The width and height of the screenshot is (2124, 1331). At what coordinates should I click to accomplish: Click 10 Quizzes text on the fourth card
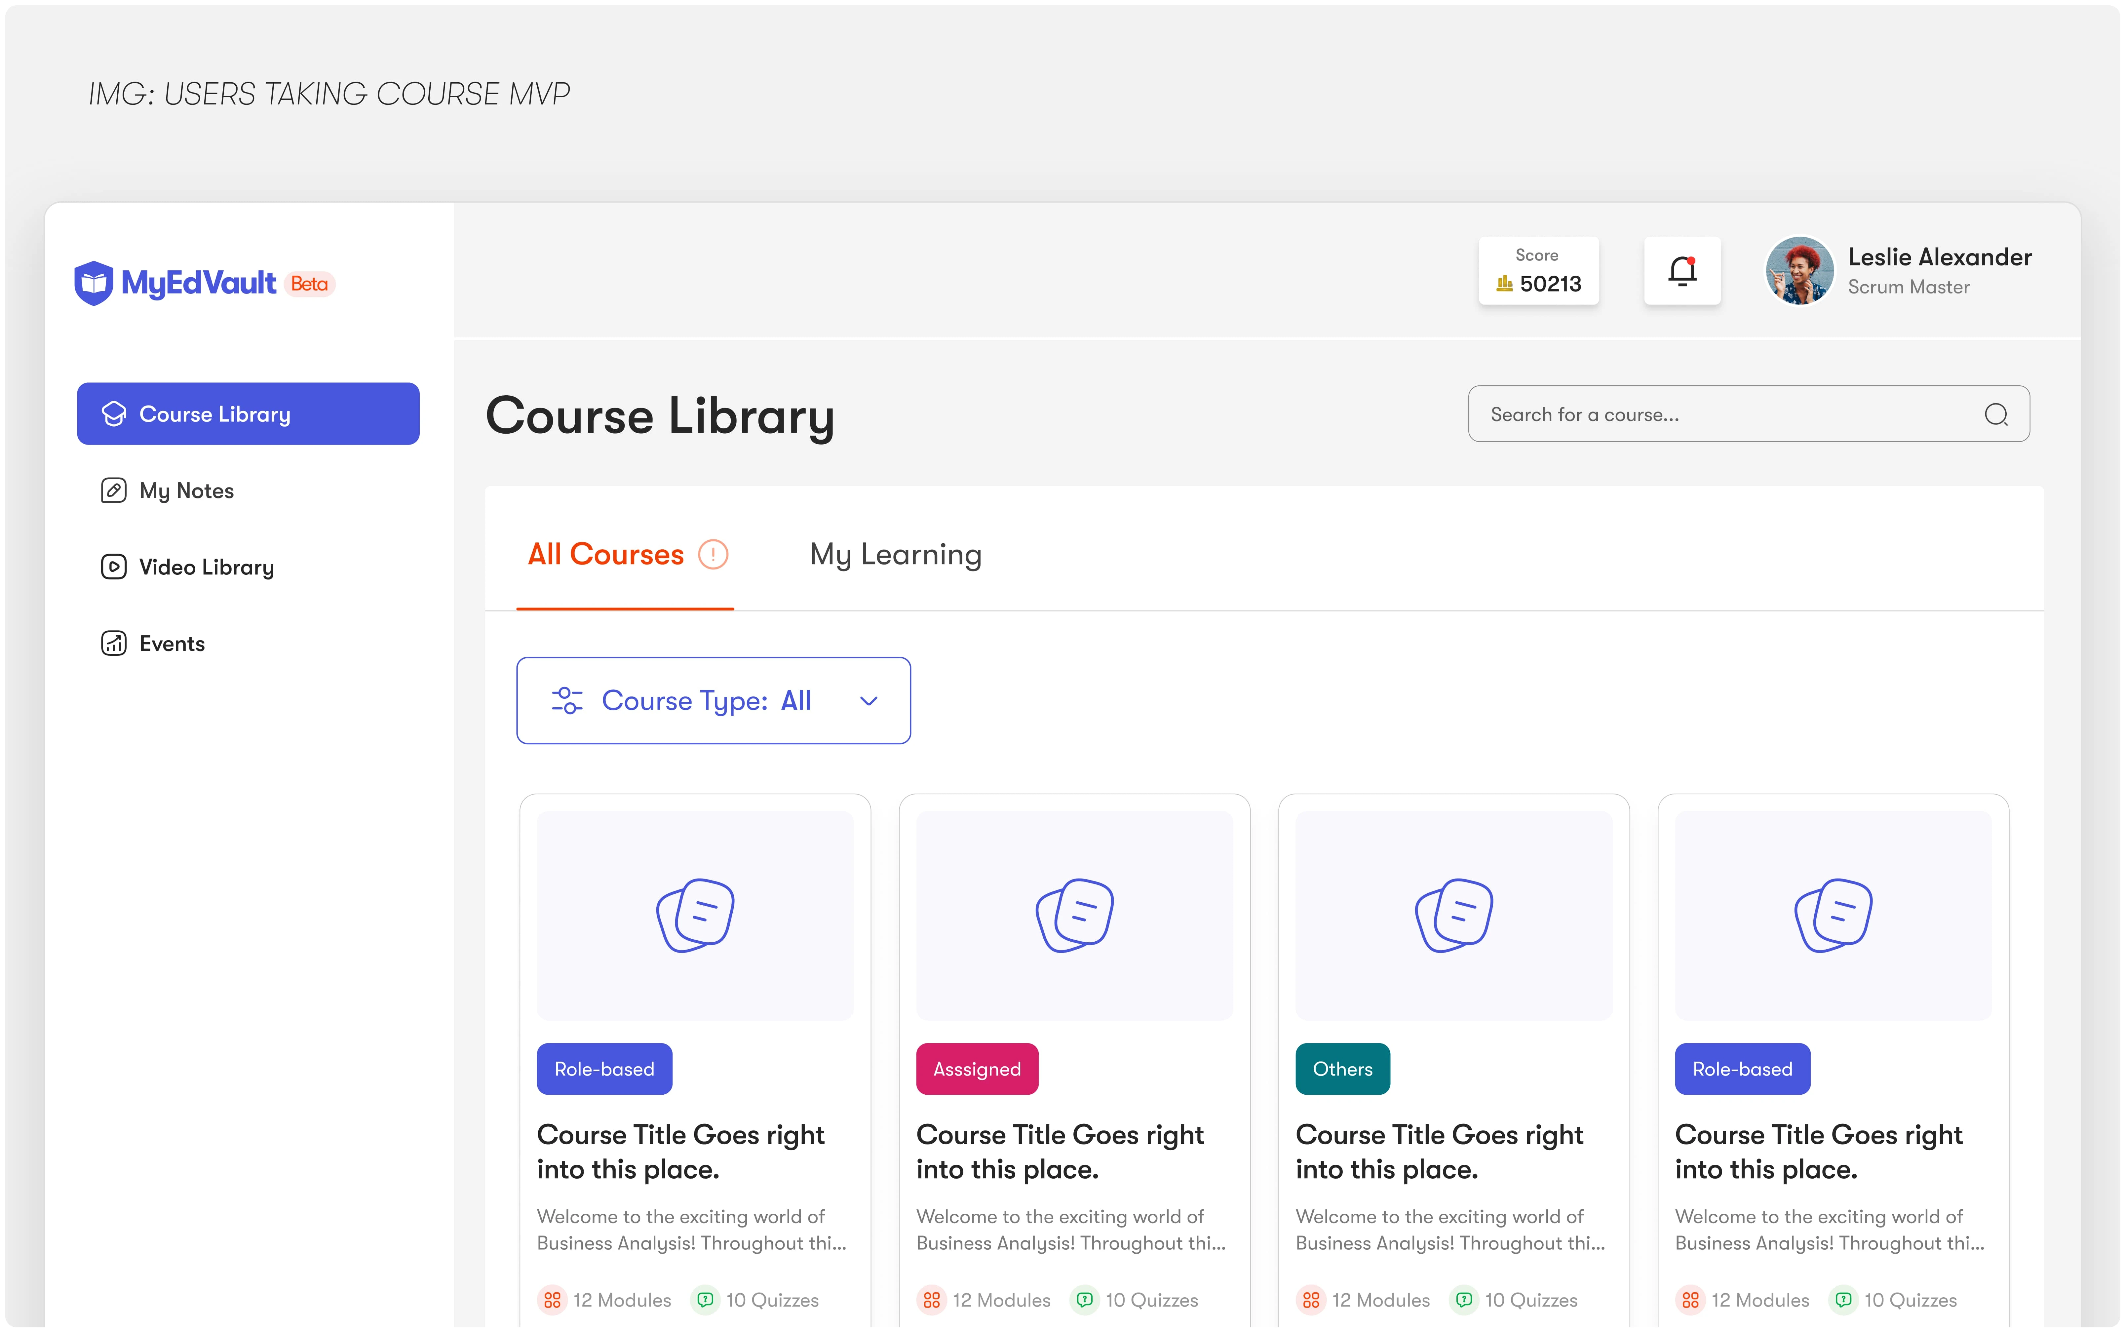point(1910,1300)
